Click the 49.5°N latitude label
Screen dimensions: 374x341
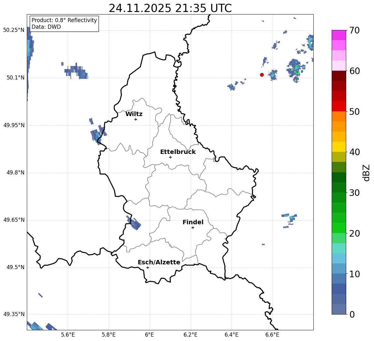point(15,267)
